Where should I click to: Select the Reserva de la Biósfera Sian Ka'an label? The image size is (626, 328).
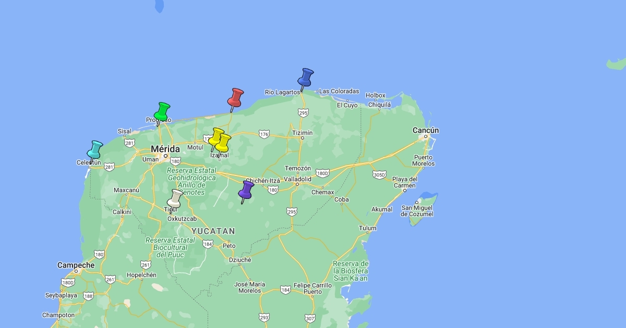pos(351,271)
